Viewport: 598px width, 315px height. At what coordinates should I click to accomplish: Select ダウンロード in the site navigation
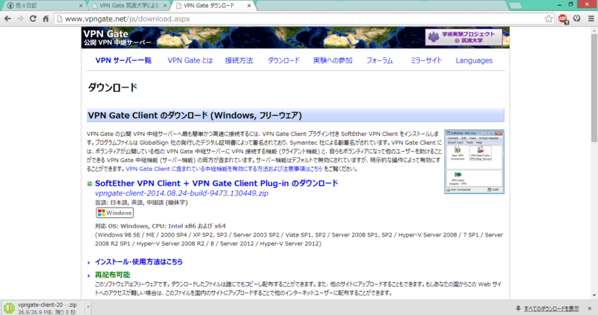(283, 60)
